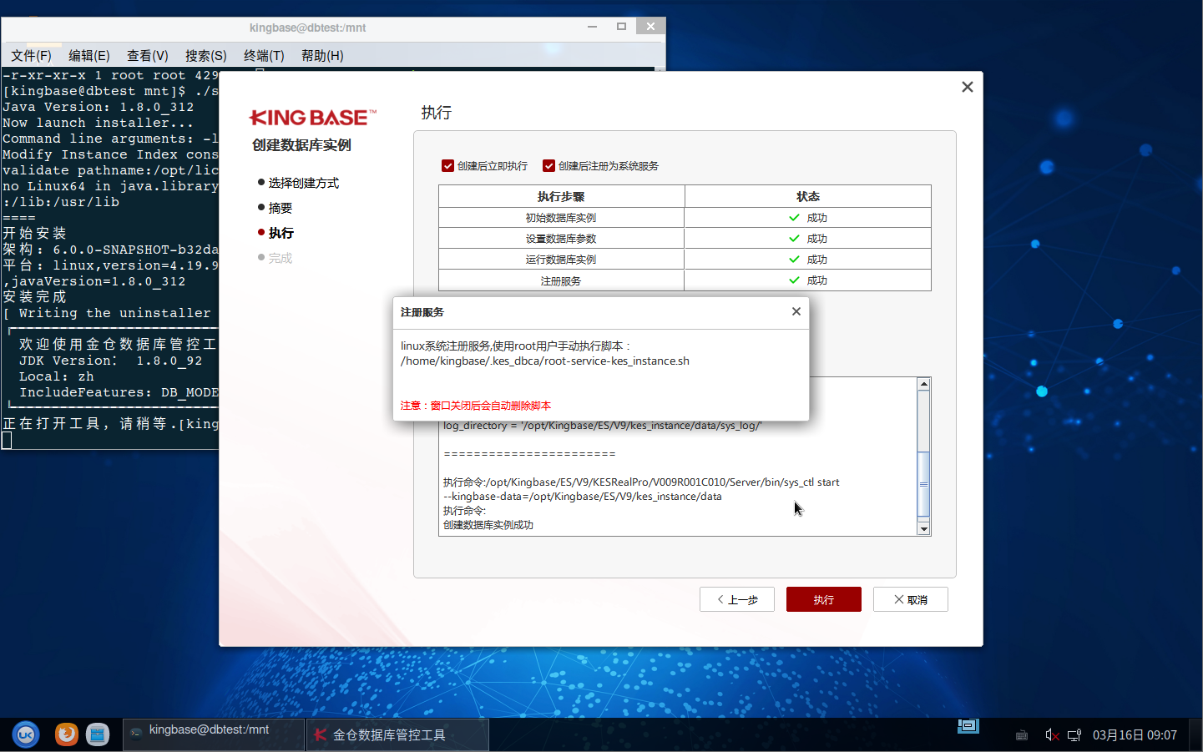Close the terminal window
Screen dimensions: 1203x752
(650, 27)
